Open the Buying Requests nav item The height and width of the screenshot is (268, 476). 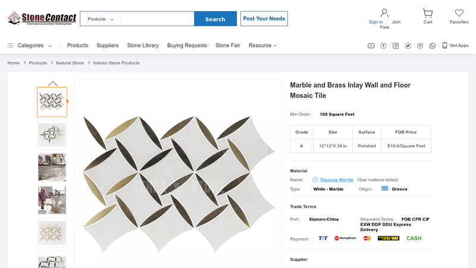[187, 46]
